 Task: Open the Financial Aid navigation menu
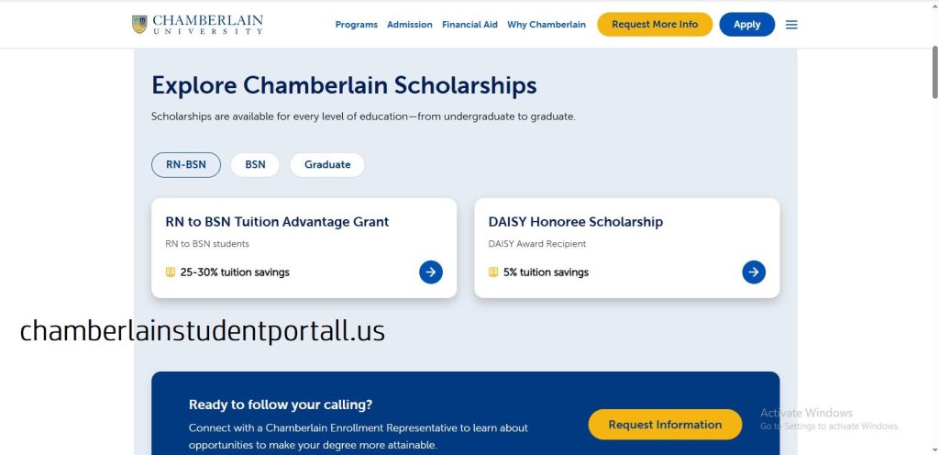click(x=469, y=25)
